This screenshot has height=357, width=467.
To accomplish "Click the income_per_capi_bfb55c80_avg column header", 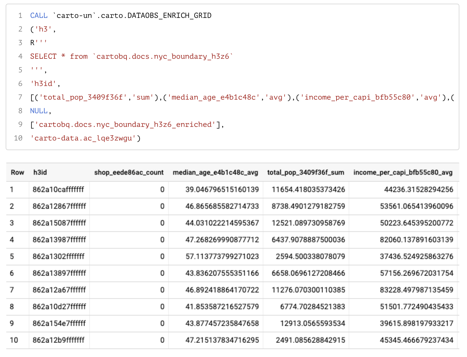I will click(x=403, y=172).
